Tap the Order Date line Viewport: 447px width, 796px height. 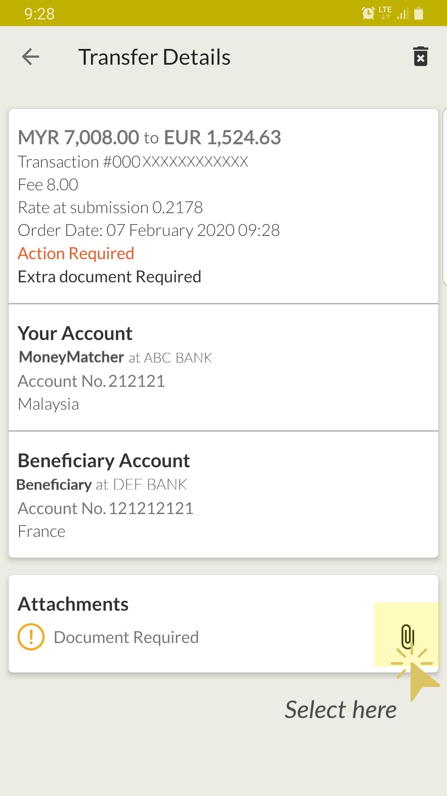click(149, 230)
